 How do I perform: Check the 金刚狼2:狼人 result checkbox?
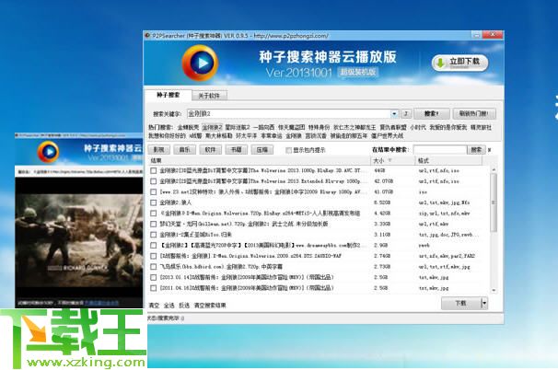click(154, 202)
